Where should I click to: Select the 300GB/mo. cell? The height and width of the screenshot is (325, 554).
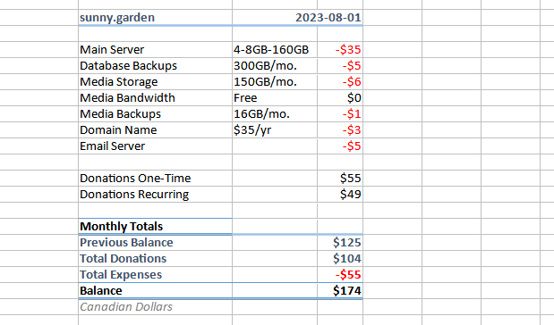(275, 65)
